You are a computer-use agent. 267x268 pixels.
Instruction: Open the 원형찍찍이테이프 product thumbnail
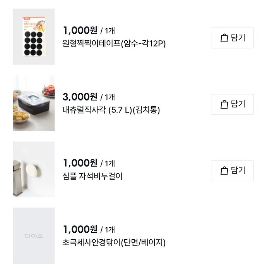pos(34,37)
